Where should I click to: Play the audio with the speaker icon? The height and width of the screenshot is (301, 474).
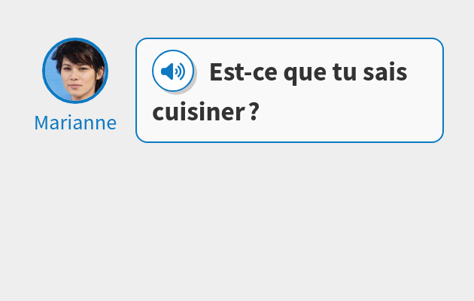point(173,71)
